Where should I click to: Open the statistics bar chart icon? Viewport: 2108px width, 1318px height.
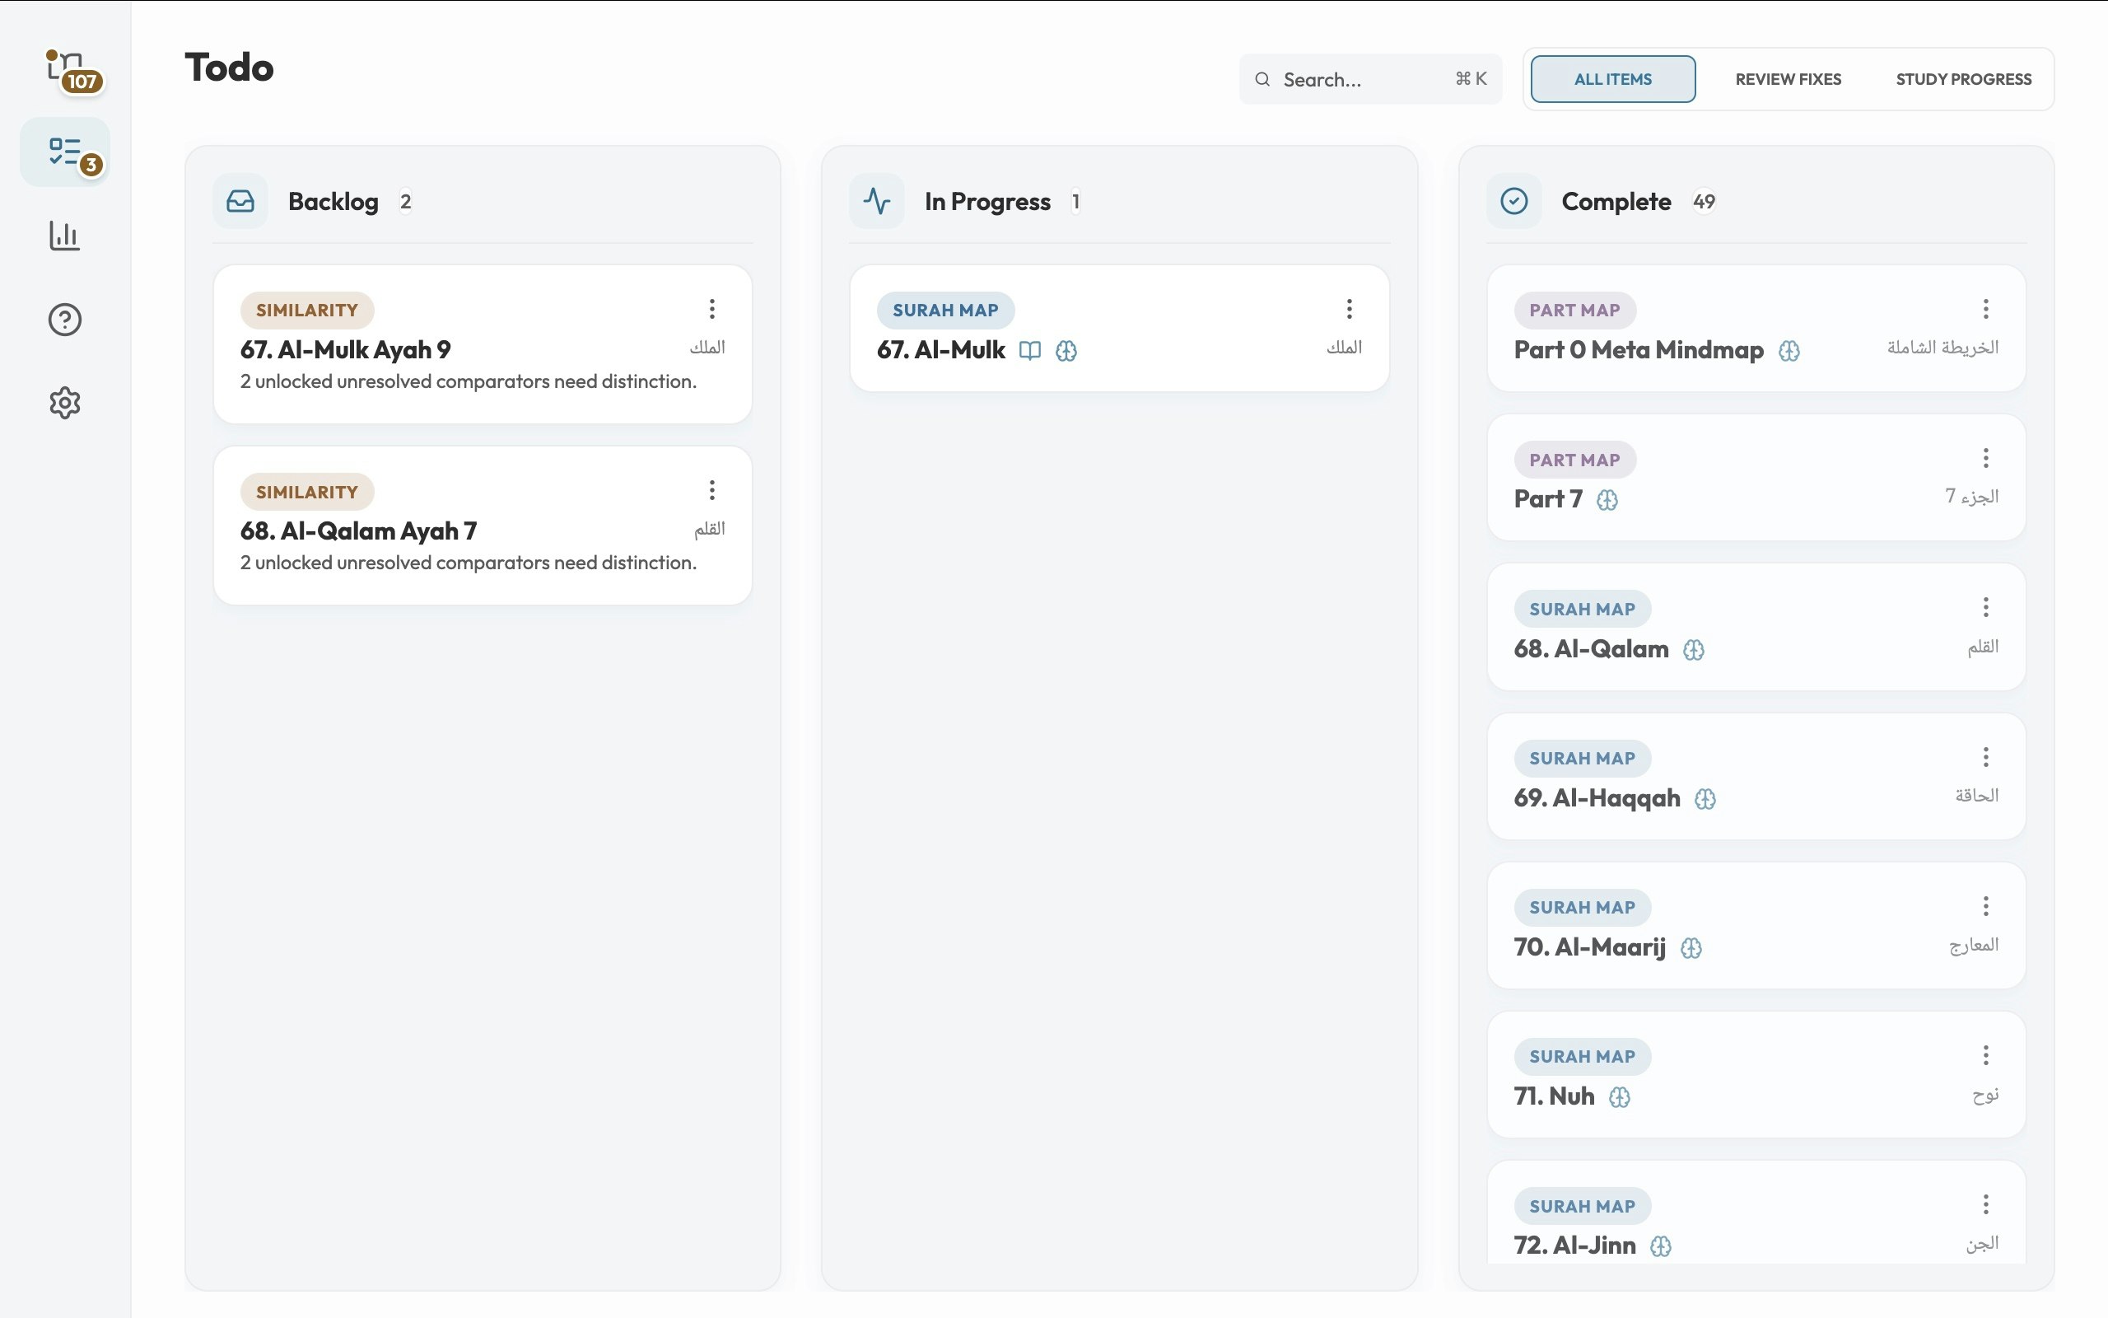click(65, 236)
